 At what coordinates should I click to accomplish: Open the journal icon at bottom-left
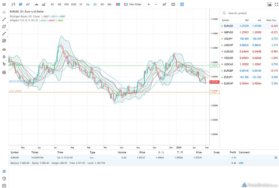pos(4,185)
